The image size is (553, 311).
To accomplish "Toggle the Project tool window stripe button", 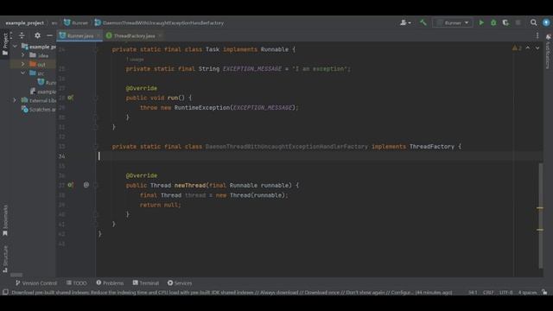I will coord(5,44).
